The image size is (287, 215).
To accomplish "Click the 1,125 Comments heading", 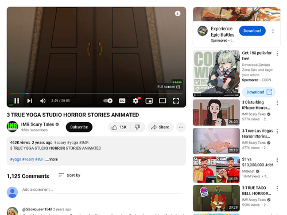I will [x=28, y=176].
